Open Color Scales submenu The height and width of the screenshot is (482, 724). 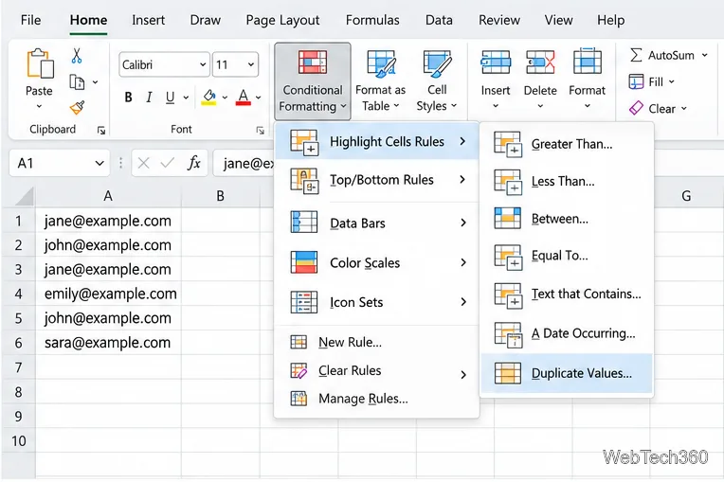(x=377, y=262)
